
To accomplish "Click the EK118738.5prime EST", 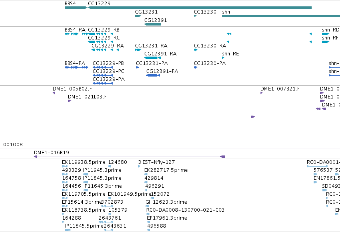I will [63, 214].
